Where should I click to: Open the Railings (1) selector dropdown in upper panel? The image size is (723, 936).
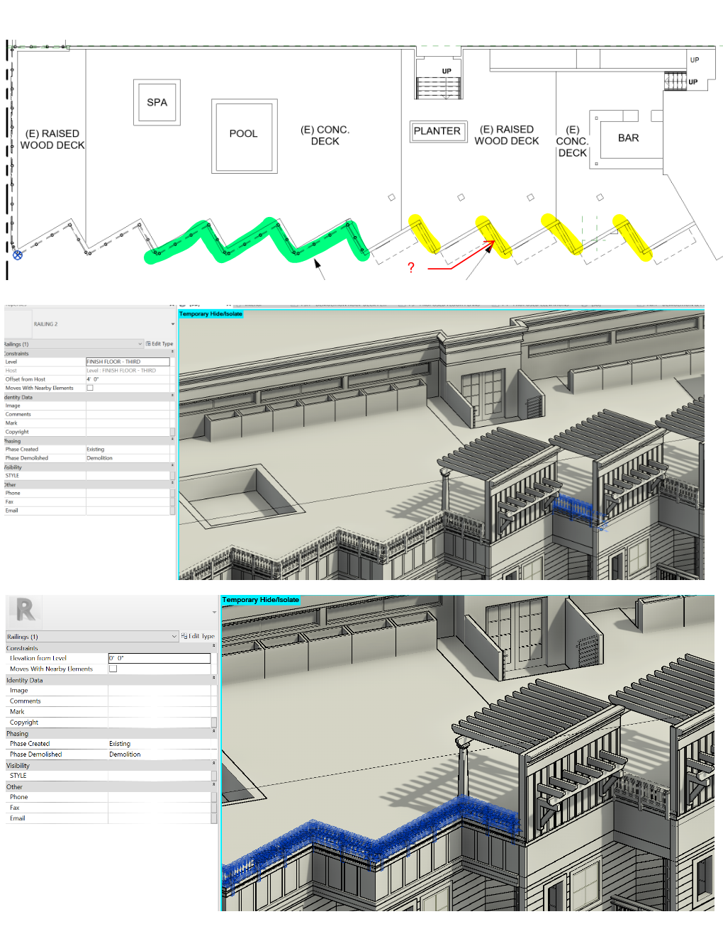click(140, 344)
